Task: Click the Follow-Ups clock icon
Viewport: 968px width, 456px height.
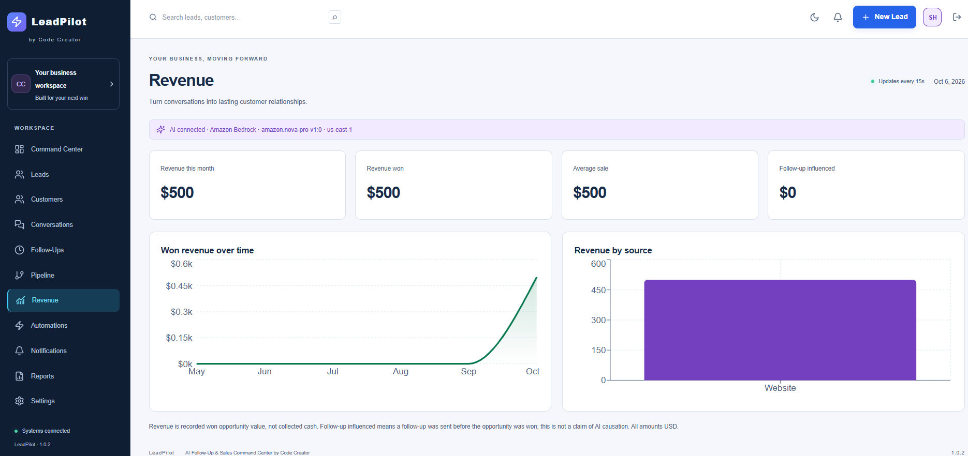Action: pyautogui.click(x=20, y=250)
